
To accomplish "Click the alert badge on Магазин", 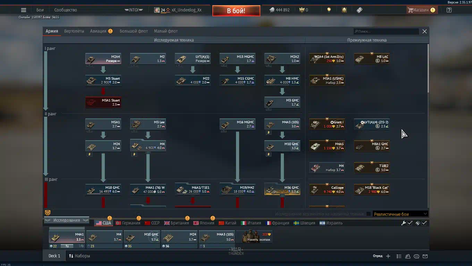I will pos(433,10).
